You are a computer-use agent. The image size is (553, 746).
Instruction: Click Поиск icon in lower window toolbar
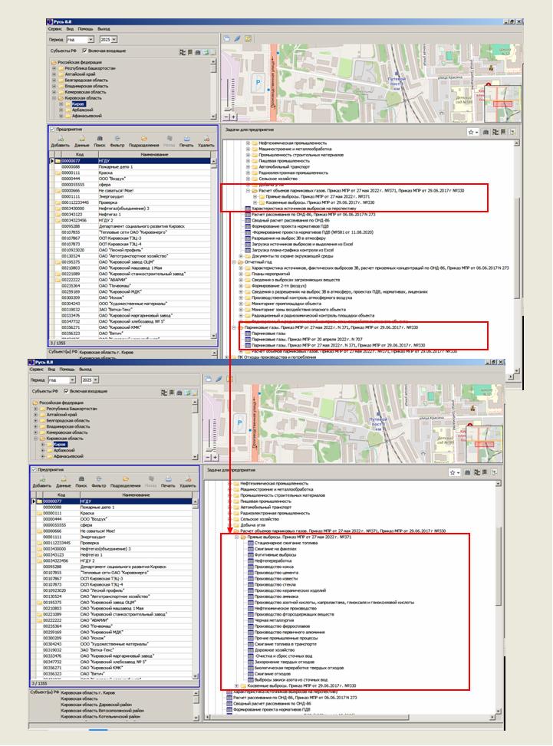(80, 480)
